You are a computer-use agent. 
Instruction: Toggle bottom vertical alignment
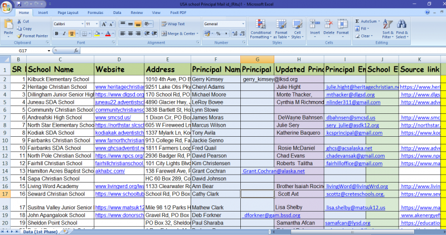point(138,24)
